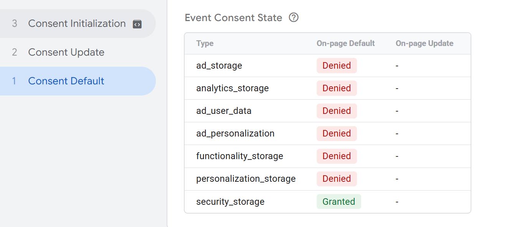Click the On-page Update column header
509x227 pixels.
pyautogui.click(x=425, y=43)
